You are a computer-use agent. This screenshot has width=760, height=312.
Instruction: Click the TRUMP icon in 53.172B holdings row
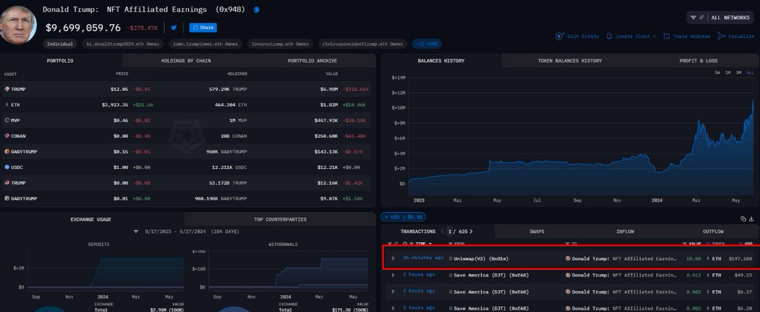6,183
